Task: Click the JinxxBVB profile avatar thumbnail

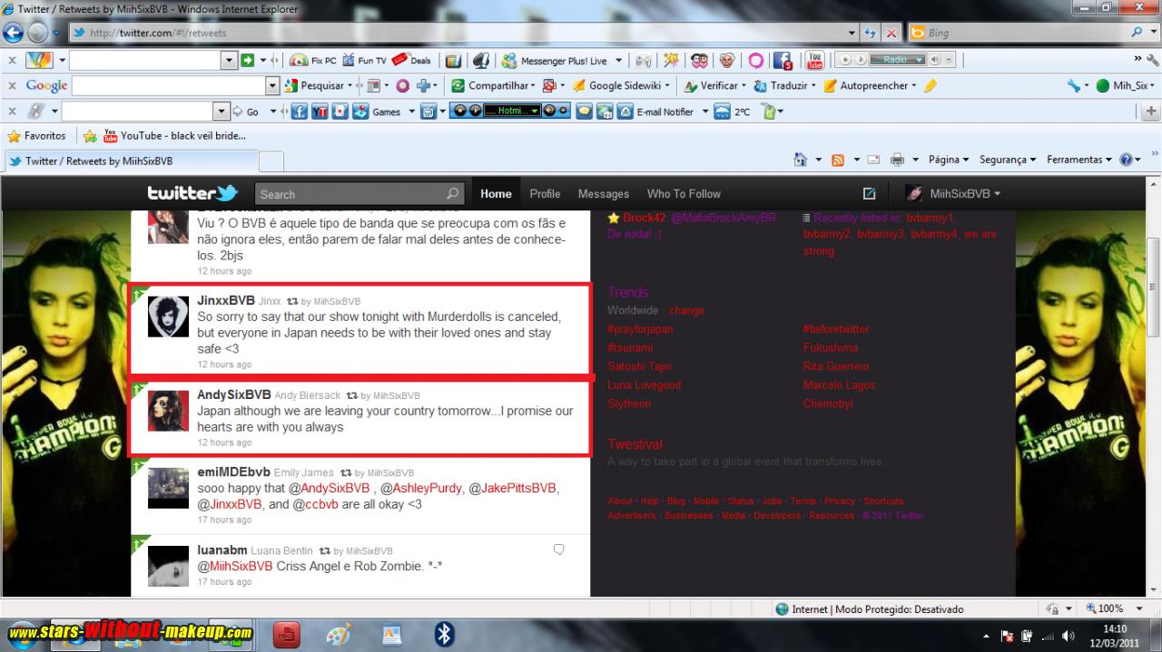Action: pyautogui.click(x=168, y=316)
